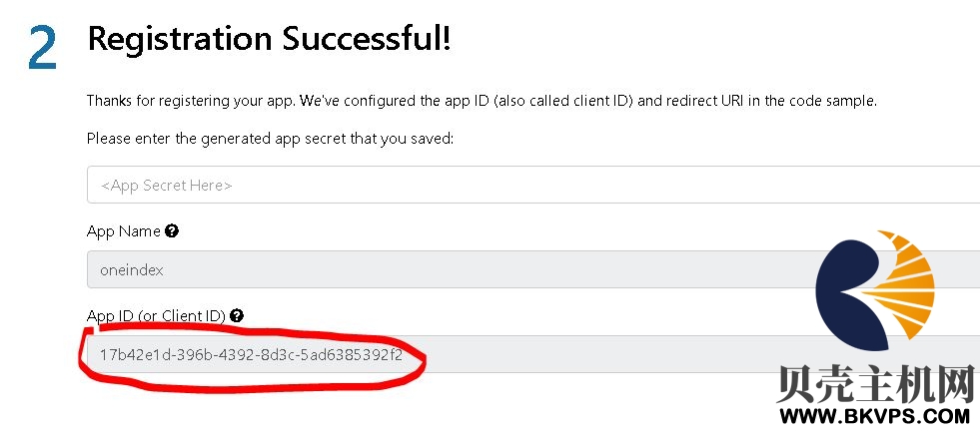Viewport: 980px width, 434px height.
Task: Click the word Successful! in the heading
Action: (x=367, y=39)
